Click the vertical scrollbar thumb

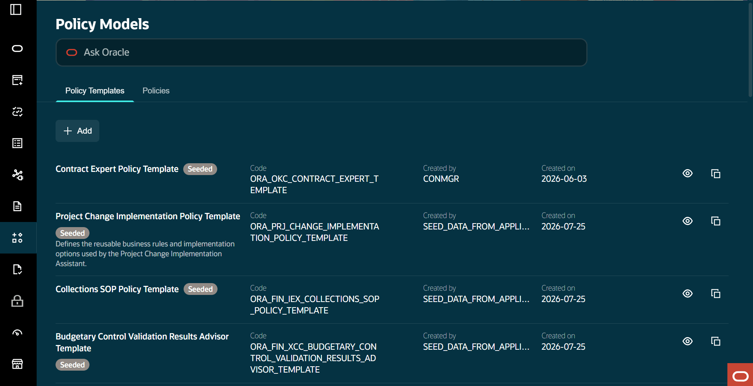(x=750, y=49)
